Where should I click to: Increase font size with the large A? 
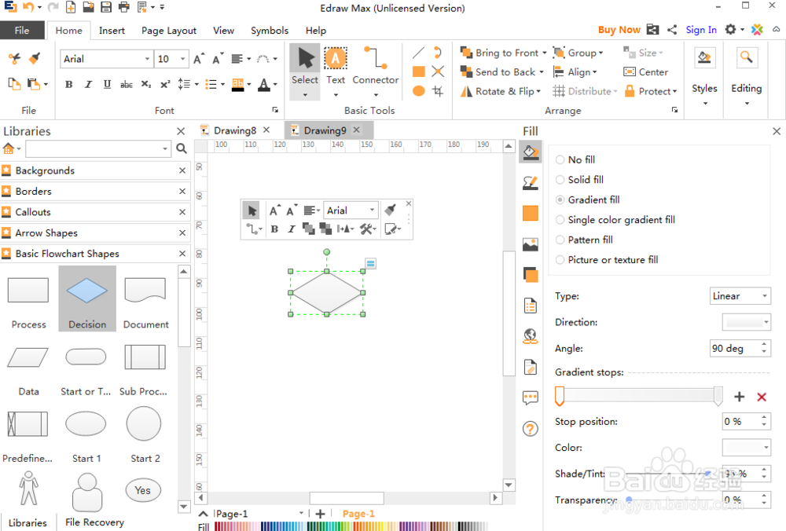(199, 59)
